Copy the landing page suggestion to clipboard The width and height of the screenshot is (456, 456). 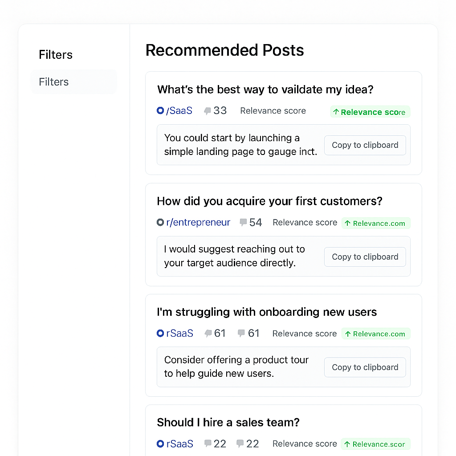(x=365, y=145)
